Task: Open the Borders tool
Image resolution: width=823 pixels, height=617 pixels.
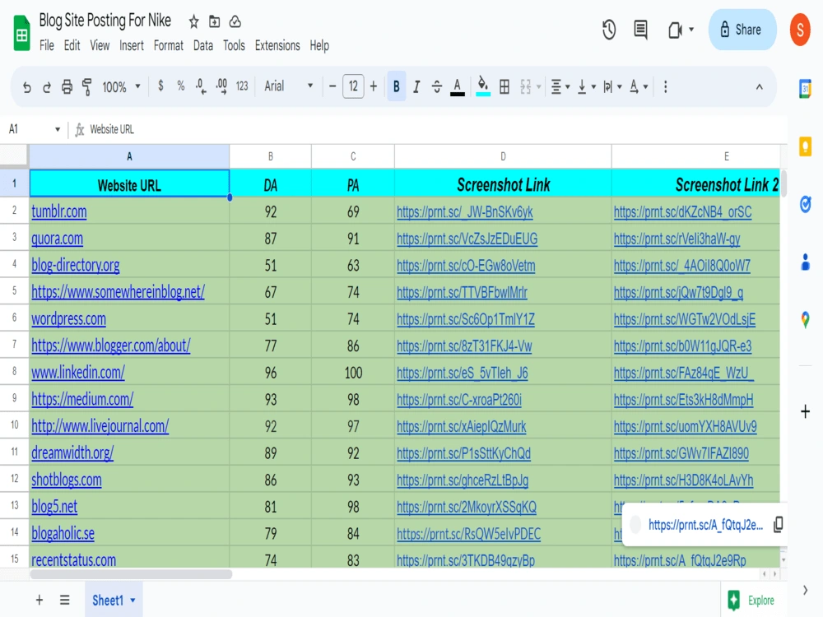Action: [x=504, y=86]
